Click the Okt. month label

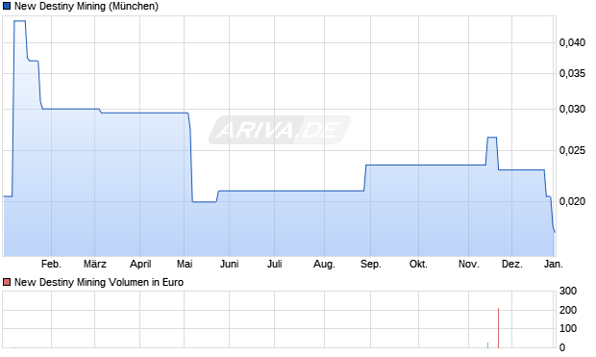tap(418, 264)
